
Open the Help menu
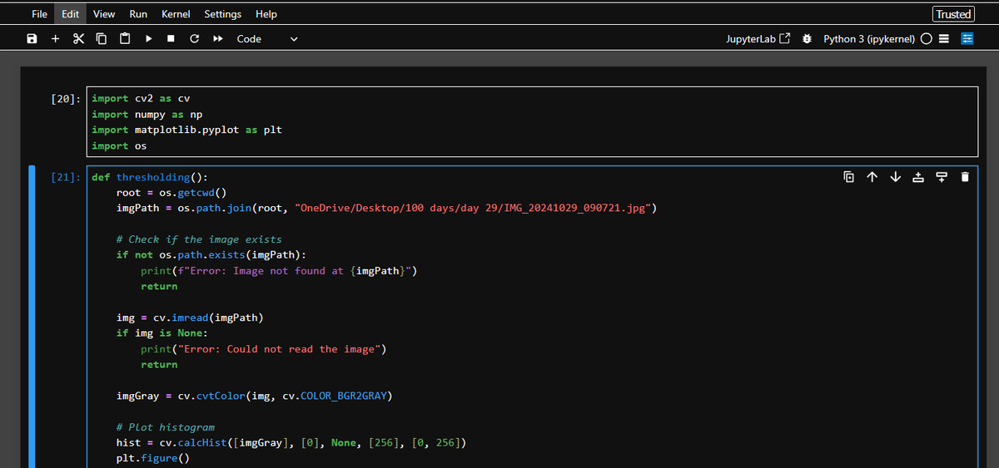tap(266, 14)
